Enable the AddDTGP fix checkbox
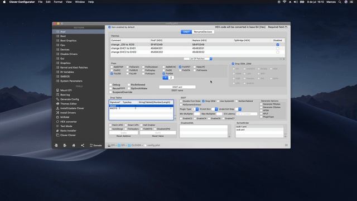Image resolution: width=357 pixels, height=201 pixels. (x=112, y=67)
